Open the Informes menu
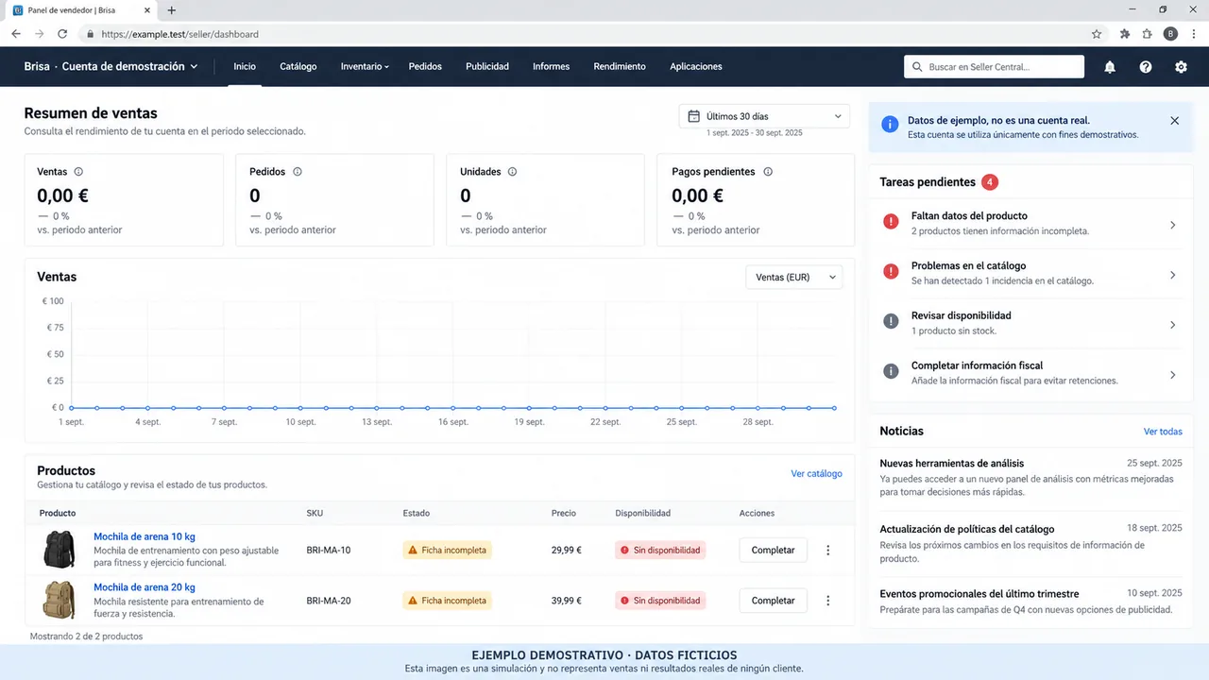The height and width of the screenshot is (680, 1209). pos(551,67)
